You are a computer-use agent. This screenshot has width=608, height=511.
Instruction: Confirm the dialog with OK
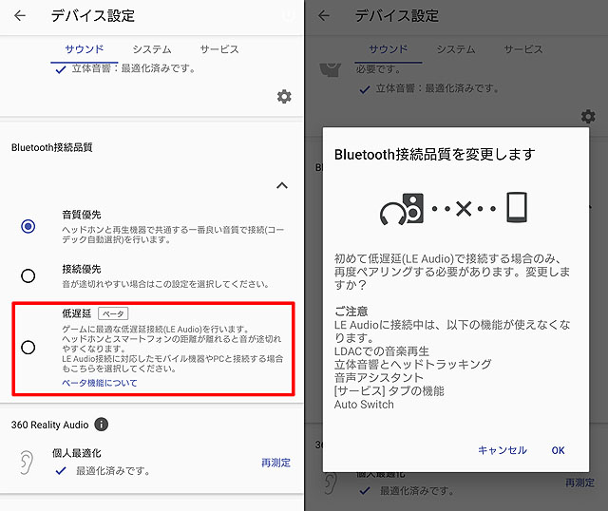click(x=558, y=450)
